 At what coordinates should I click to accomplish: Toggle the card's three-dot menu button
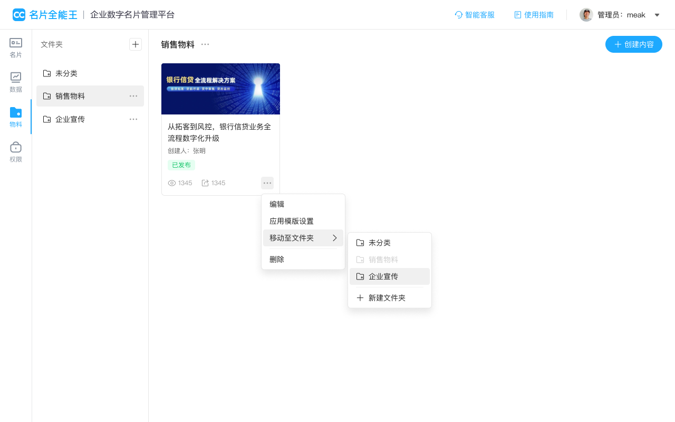267,183
